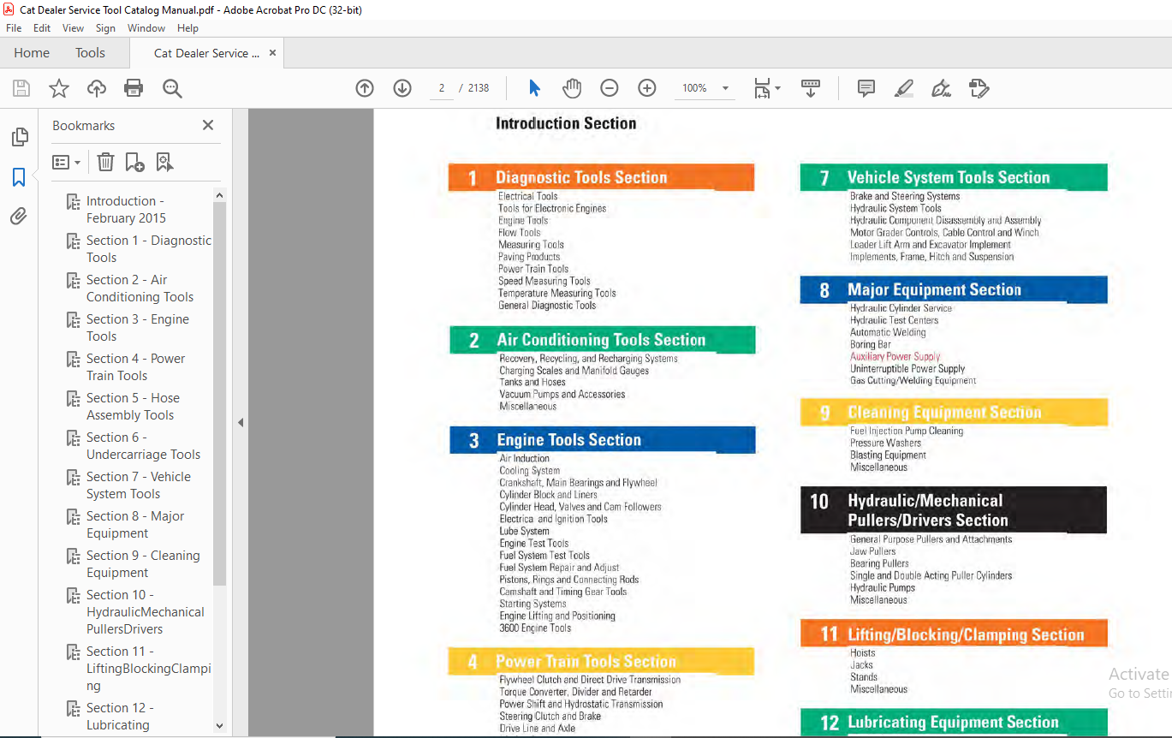This screenshot has width=1172, height=738.
Task: Click the Lifting/Blocking/Clamping Section heading
Action: coord(966,634)
